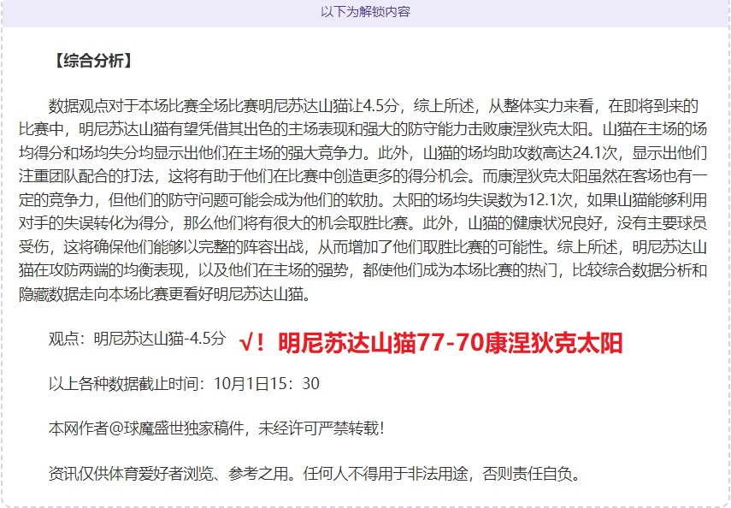The width and height of the screenshot is (731, 508).
Task: Click the red check mark '√！'
Action: [253, 343]
